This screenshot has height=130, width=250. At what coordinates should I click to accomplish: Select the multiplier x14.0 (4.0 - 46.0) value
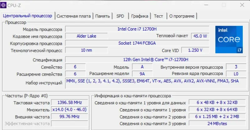69,110
